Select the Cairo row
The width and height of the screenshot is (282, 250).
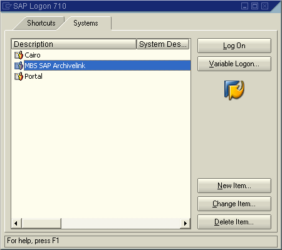(x=101, y=55)
